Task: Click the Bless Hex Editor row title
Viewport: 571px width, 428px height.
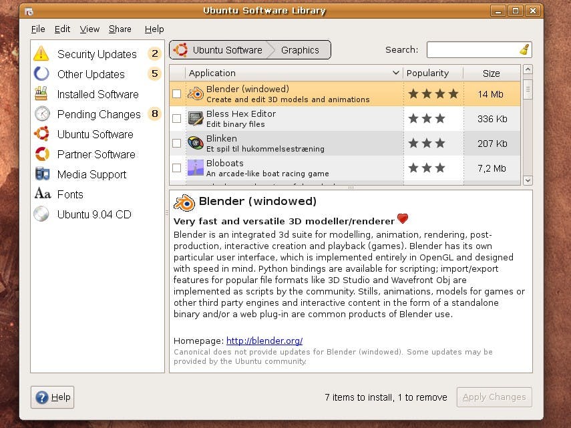Action: click(240, 114)
